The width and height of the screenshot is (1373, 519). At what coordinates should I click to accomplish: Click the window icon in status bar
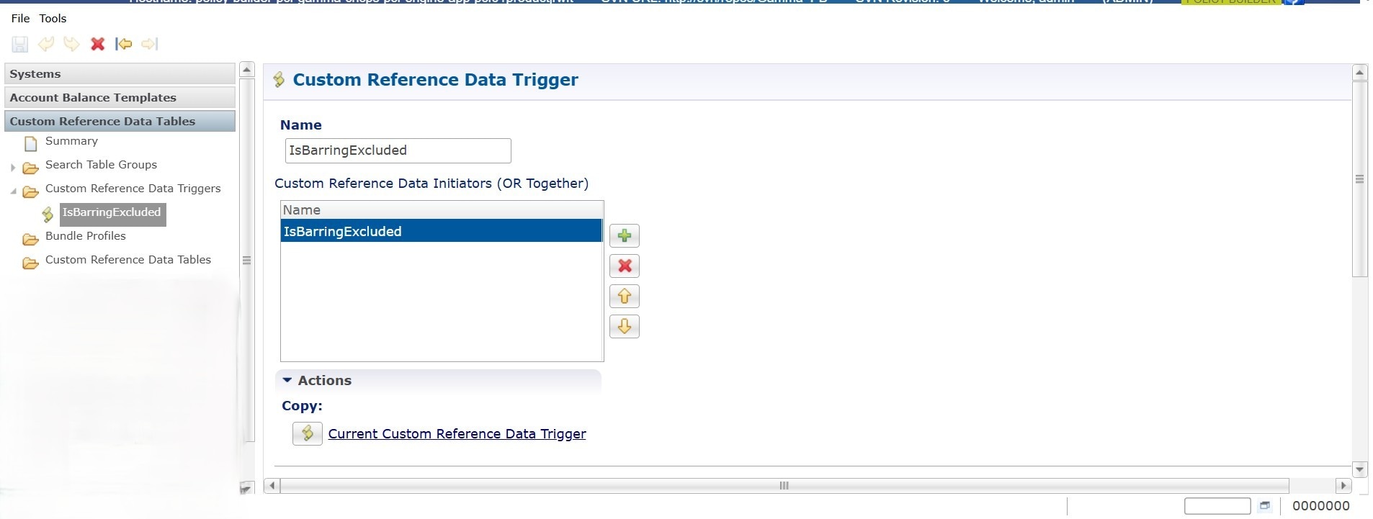pyautogui.click(x=1264, y=506)
